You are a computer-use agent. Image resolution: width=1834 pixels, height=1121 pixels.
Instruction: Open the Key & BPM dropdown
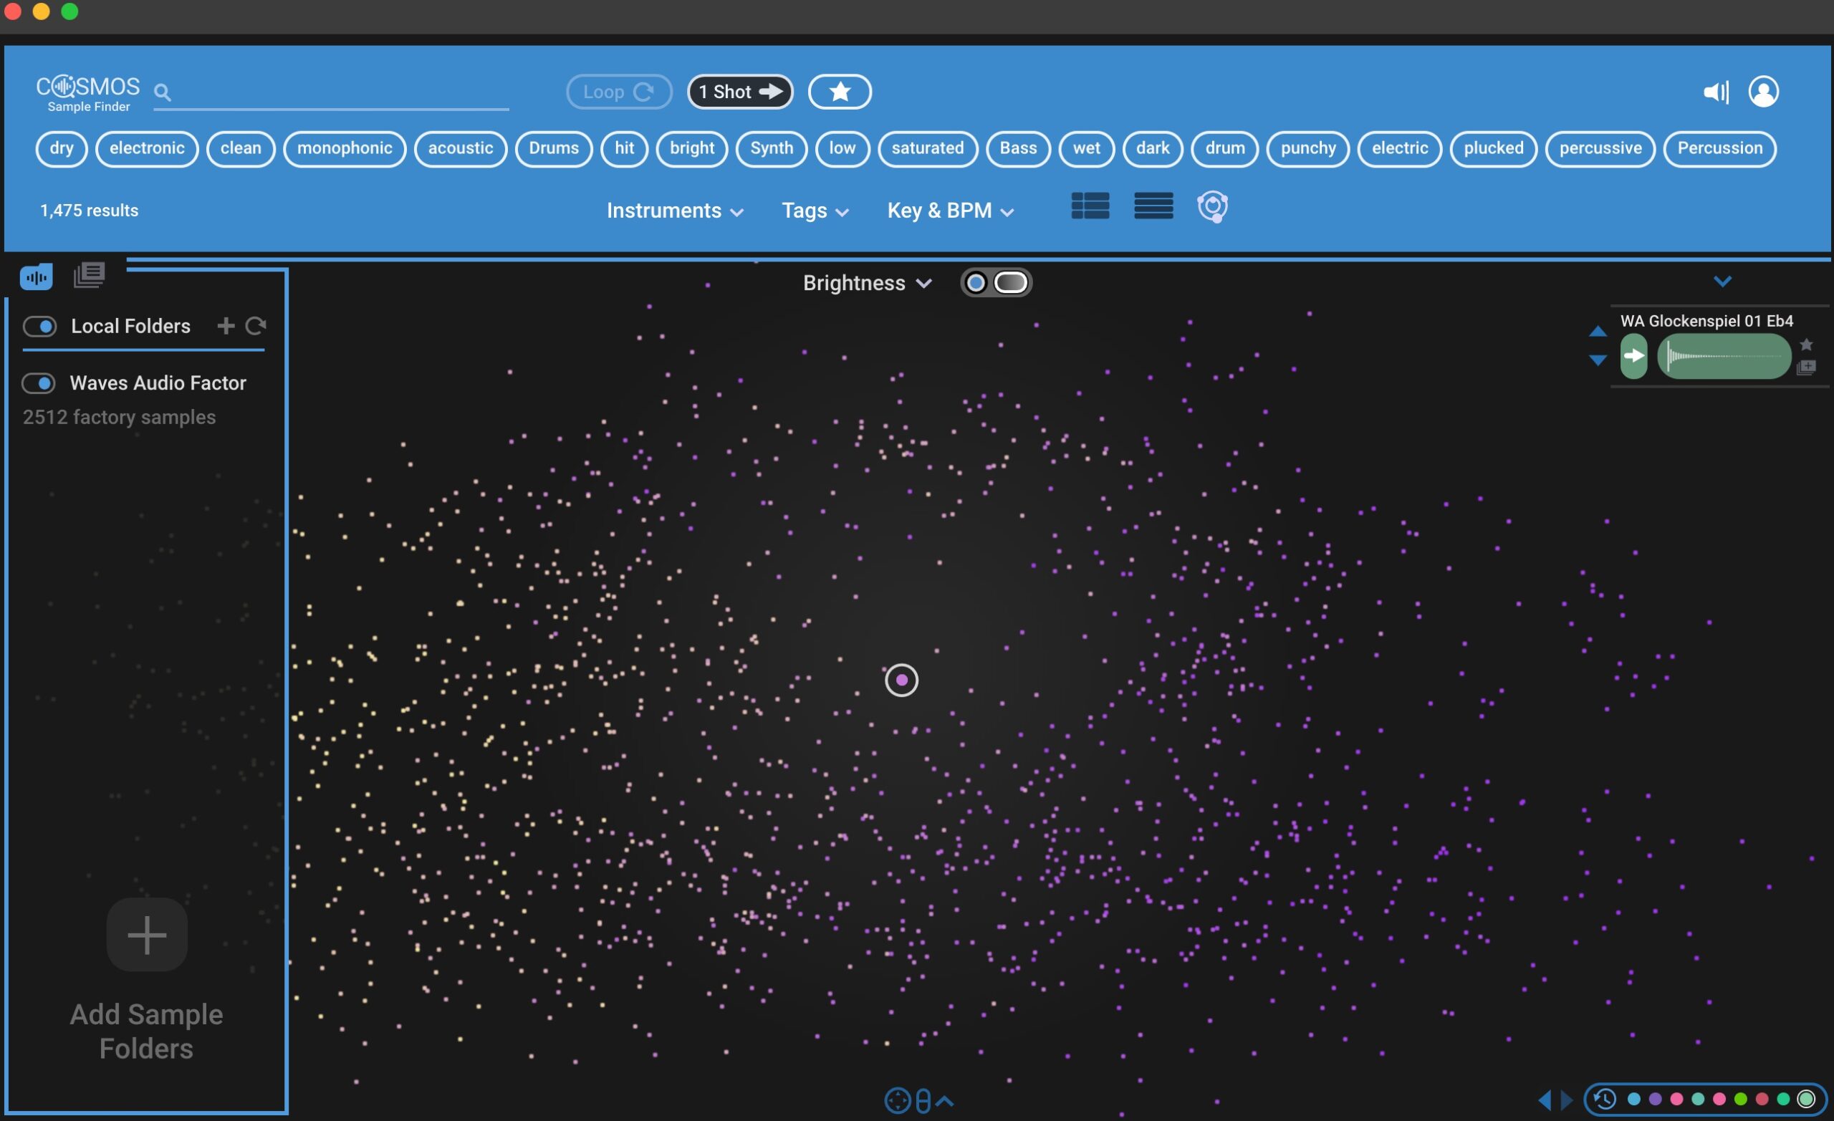point(950,211)
